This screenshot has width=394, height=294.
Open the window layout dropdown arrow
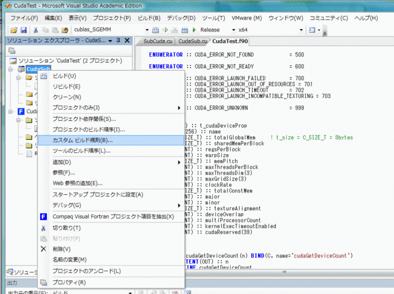(x=319, y=30)
